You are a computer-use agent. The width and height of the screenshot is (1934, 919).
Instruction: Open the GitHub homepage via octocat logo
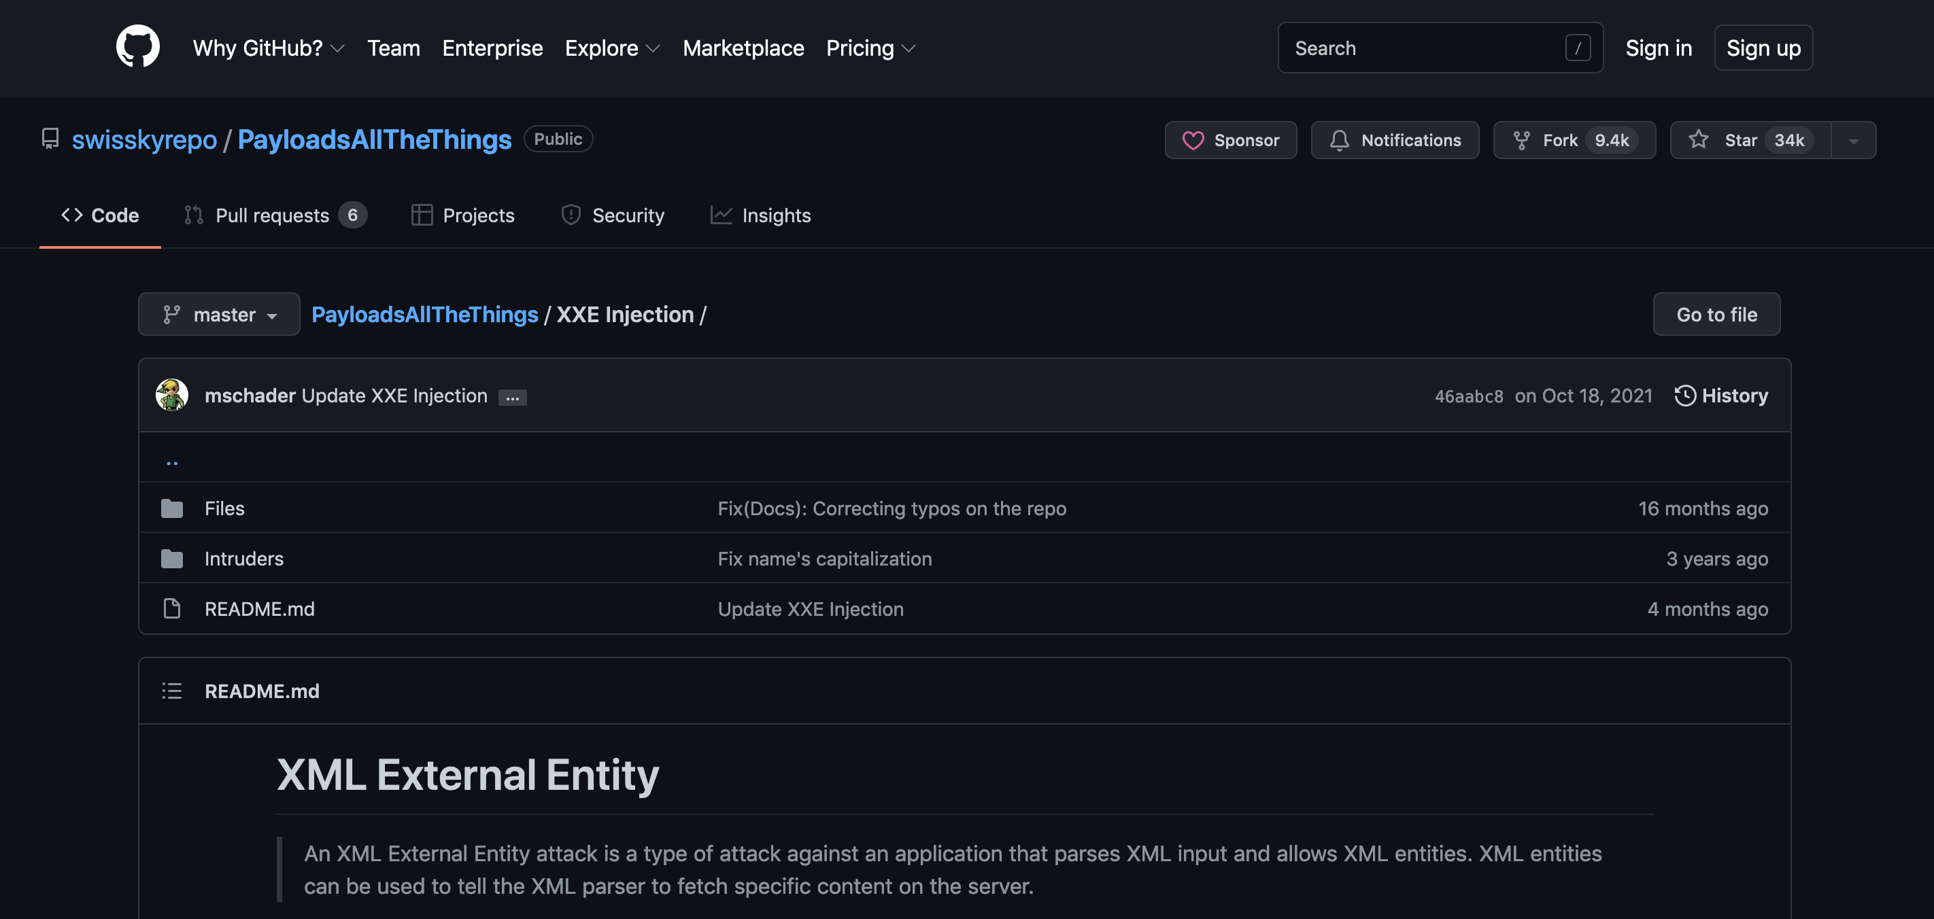(x=137, y=46)
